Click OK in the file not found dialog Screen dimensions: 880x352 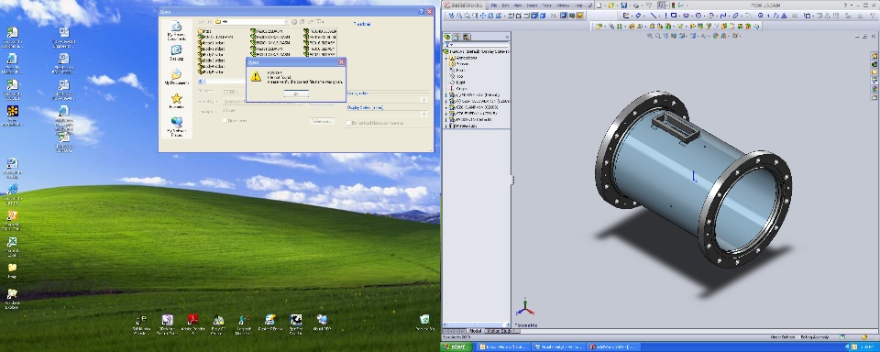tap(296, 93)
